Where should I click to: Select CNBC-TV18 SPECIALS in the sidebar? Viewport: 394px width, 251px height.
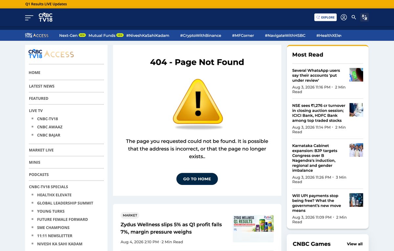click(48, 187)
